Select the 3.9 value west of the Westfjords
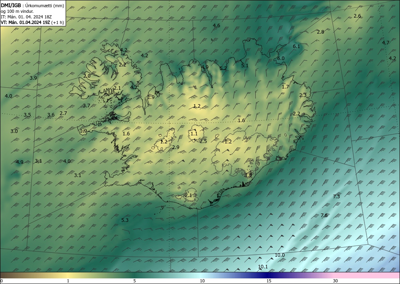 [34, 78]
